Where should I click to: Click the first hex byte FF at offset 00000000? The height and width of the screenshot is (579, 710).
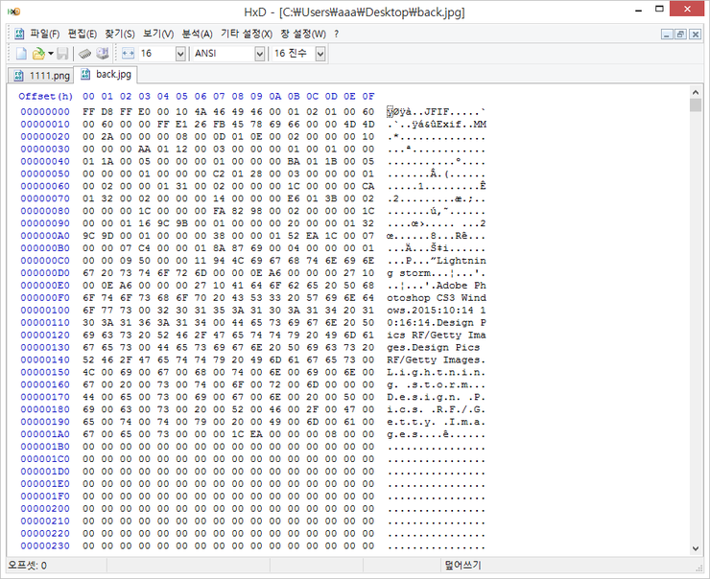click(89, 111)
